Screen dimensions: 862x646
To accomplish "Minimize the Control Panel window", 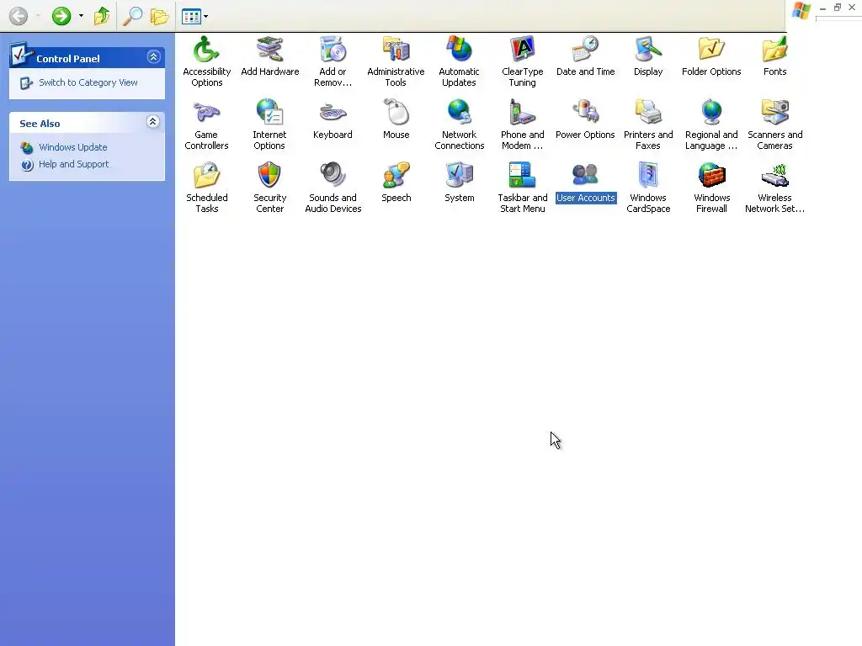I will pos(822,8).
